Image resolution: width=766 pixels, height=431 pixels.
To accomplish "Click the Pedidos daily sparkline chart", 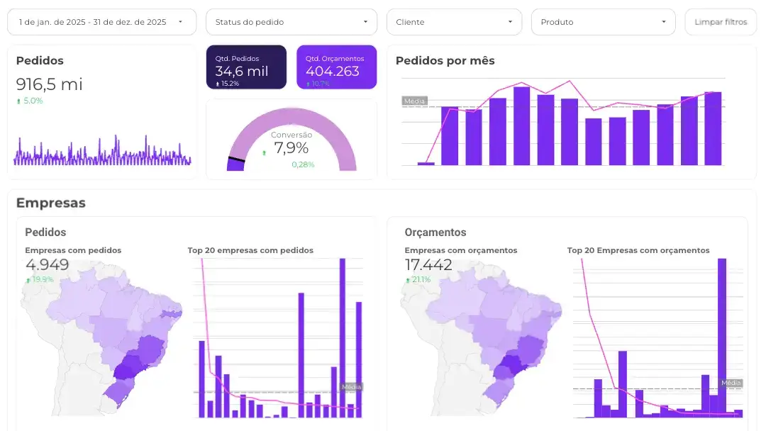I will [x=102, y=152].
